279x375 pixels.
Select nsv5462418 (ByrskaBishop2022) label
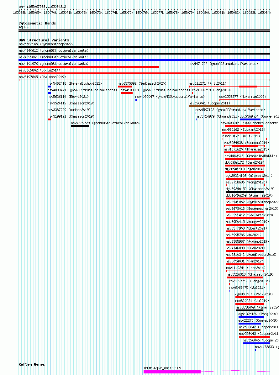75,83
